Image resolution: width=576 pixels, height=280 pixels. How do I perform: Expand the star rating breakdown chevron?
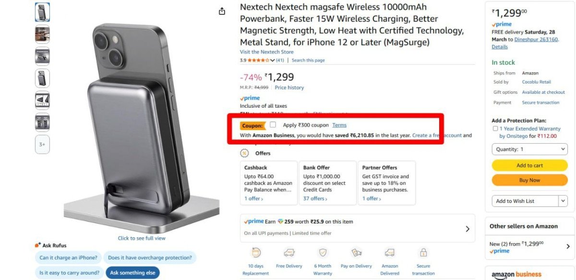coord(273,60)
